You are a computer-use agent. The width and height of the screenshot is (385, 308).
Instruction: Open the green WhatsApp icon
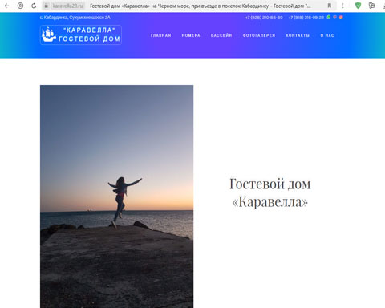point(329,18)
